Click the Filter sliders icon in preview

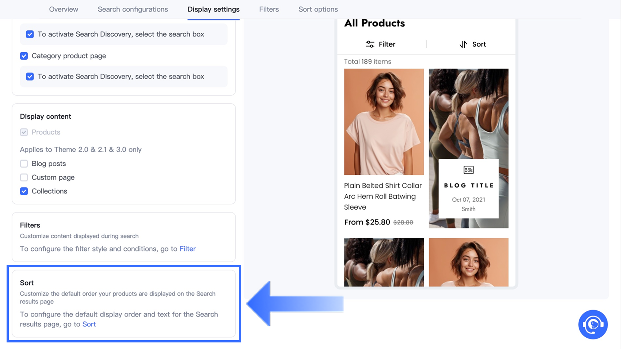point(370,44)
